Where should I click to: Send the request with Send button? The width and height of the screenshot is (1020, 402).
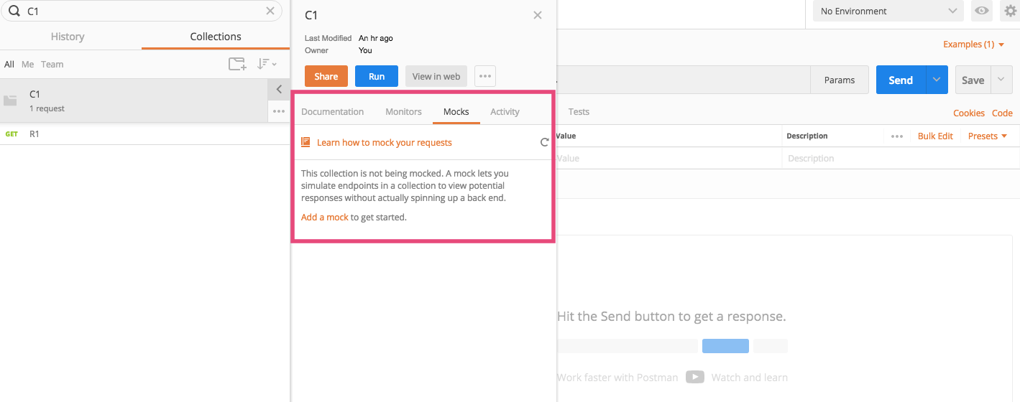[901, 80]
